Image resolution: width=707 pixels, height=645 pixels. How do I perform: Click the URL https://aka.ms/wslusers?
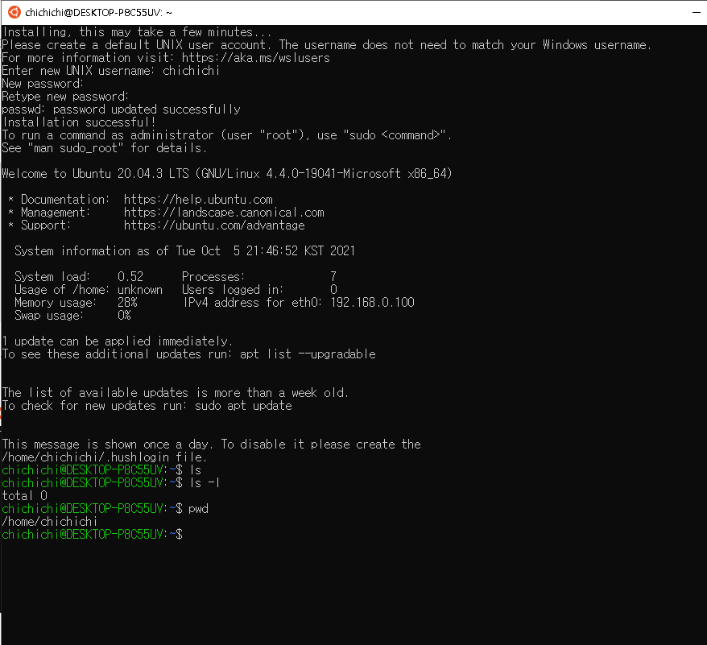coord(255,58)
